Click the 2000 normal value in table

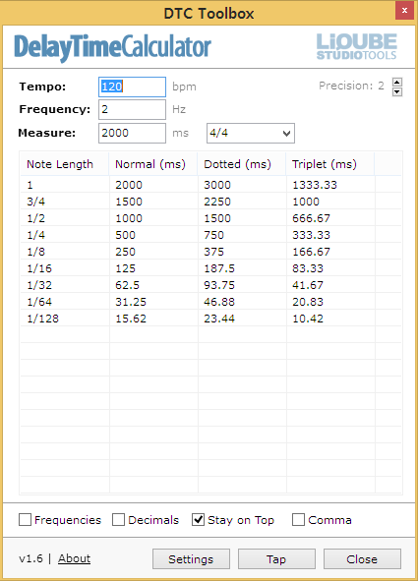129,185
